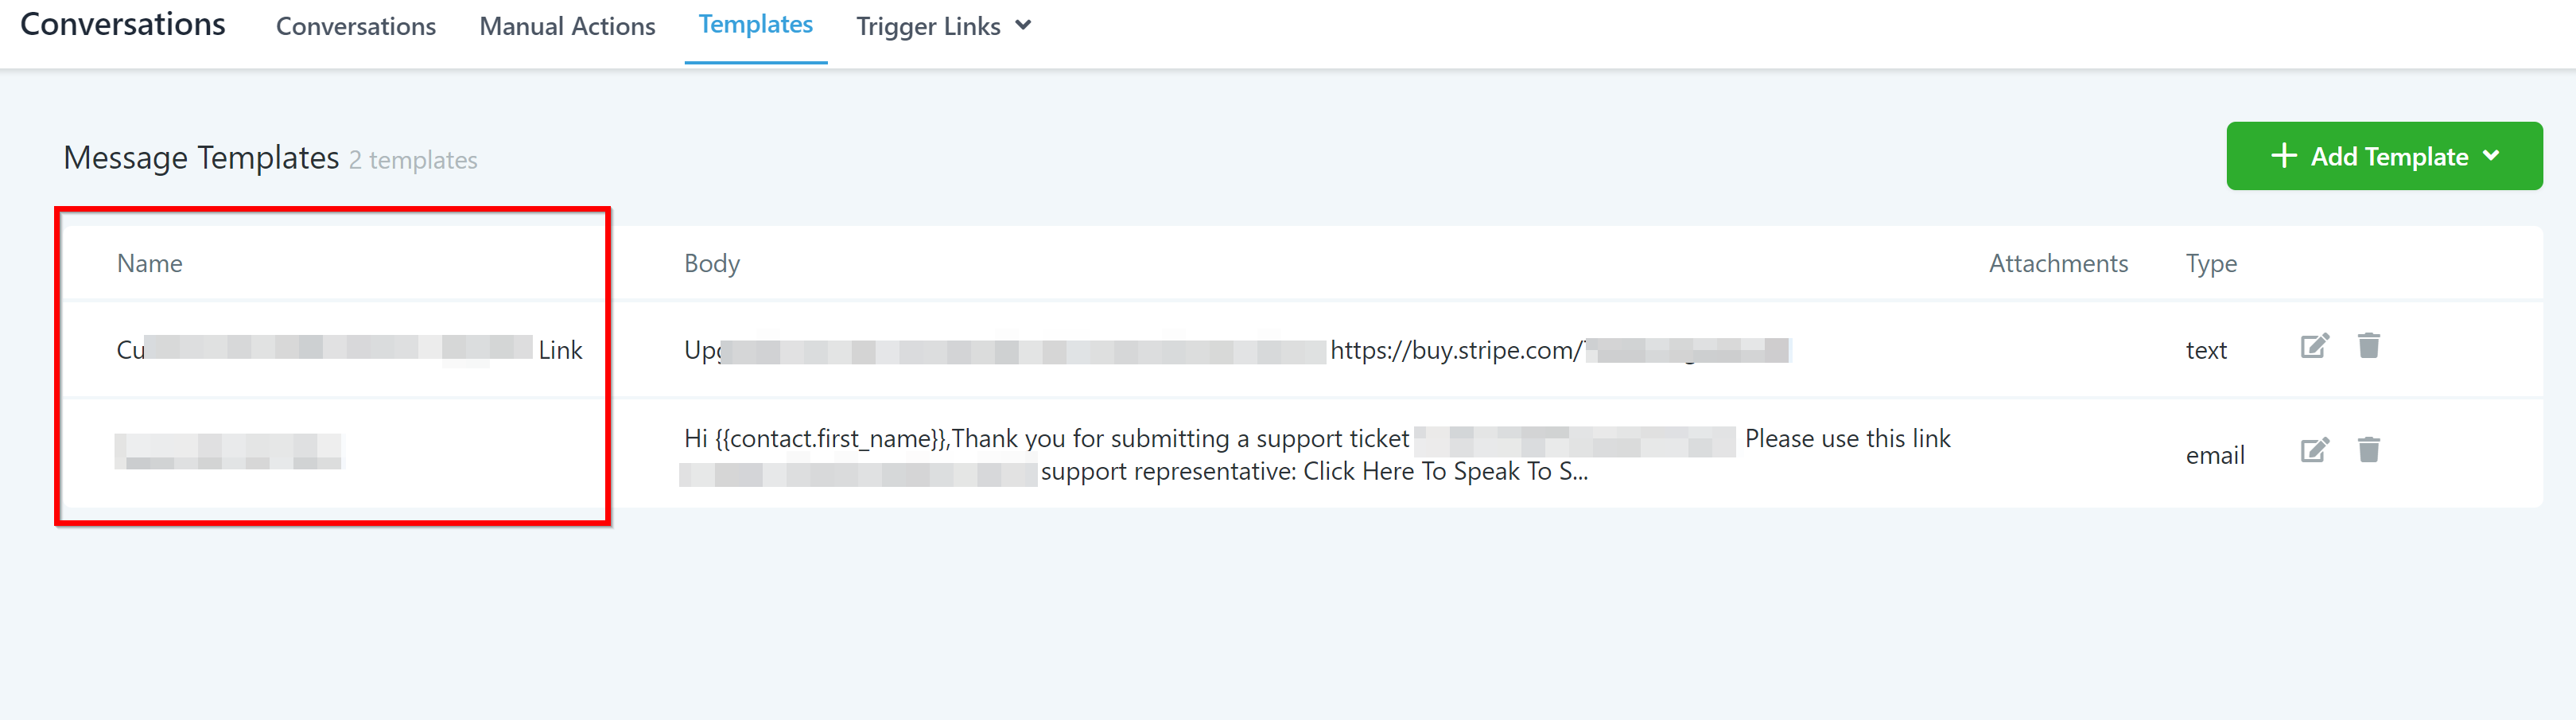
Task: Click the Attachments column header
Action: pos(2058,263)
